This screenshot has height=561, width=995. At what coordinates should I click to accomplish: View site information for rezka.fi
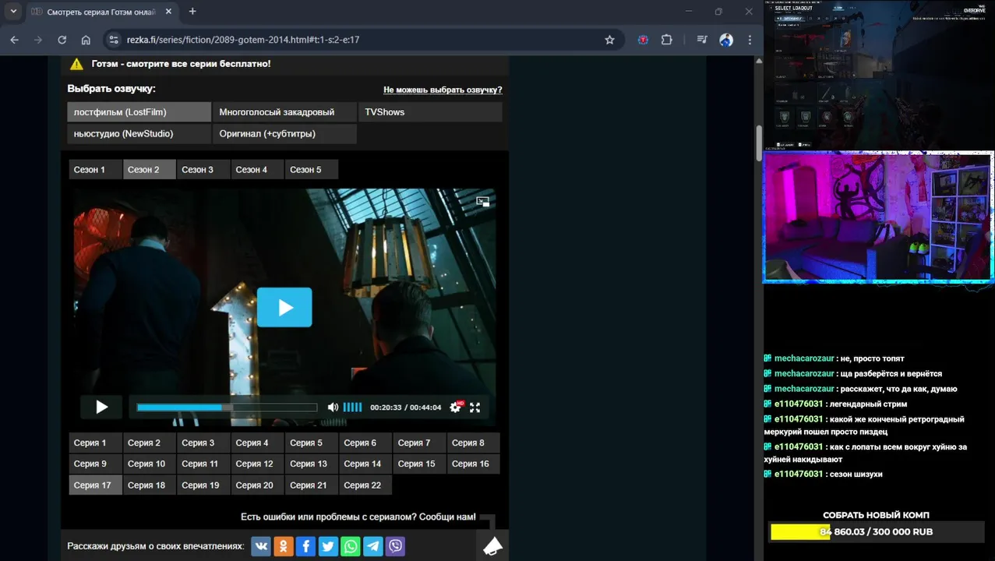pos(114,40)
